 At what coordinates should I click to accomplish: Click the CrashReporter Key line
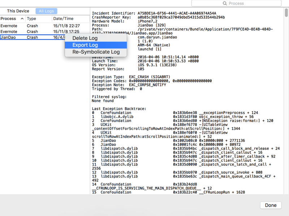[x=158, y=17]
